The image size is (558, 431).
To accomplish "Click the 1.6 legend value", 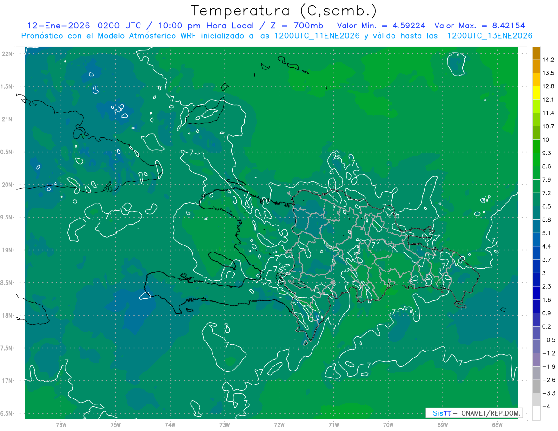I will 547,300.
